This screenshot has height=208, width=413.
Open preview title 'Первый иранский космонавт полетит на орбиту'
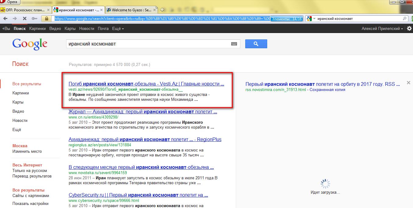[x=322, y=84]
